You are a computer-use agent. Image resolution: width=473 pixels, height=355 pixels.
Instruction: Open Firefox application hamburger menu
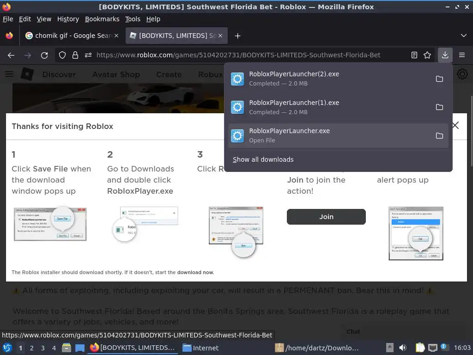462,55
